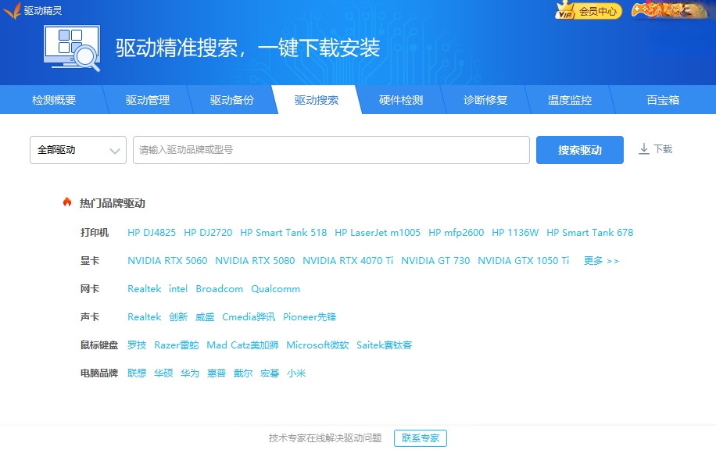Switch to the 检测概要 tab
Viewport: 716px width, 450px height.
[x=54, y=100]
